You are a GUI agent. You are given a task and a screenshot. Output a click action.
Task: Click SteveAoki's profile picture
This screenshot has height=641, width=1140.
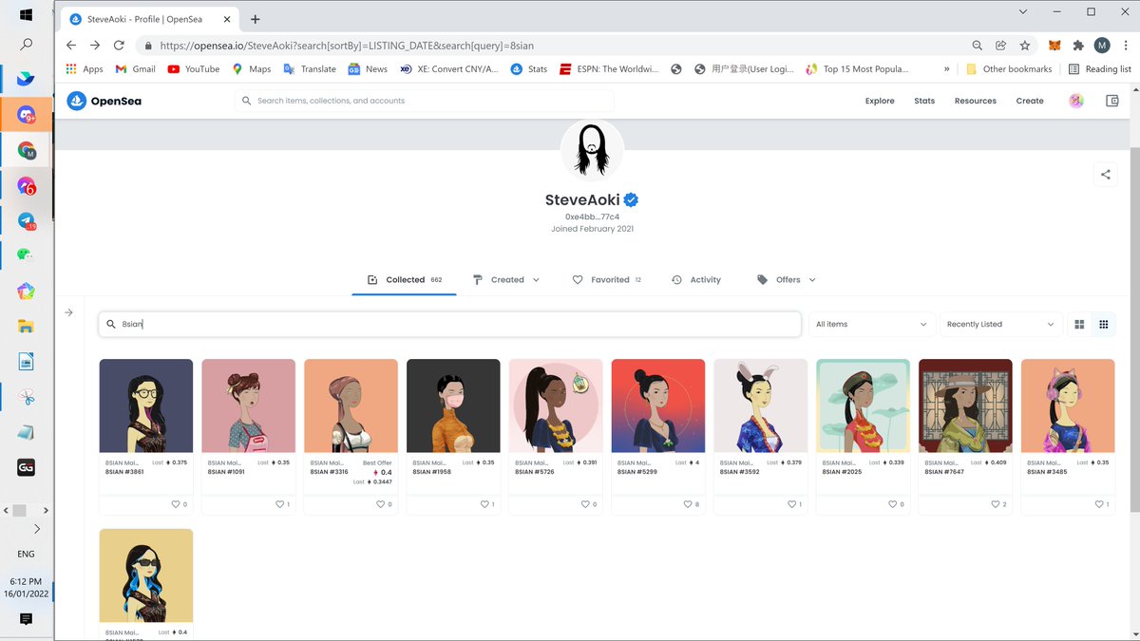tap(592, 151)
